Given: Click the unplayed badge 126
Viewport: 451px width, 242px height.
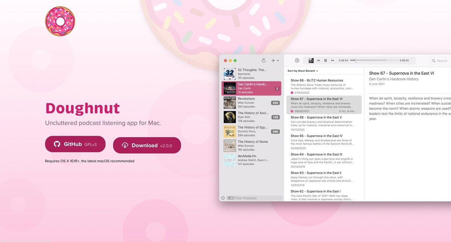Looking at the screenshot, I should (275, 117).
